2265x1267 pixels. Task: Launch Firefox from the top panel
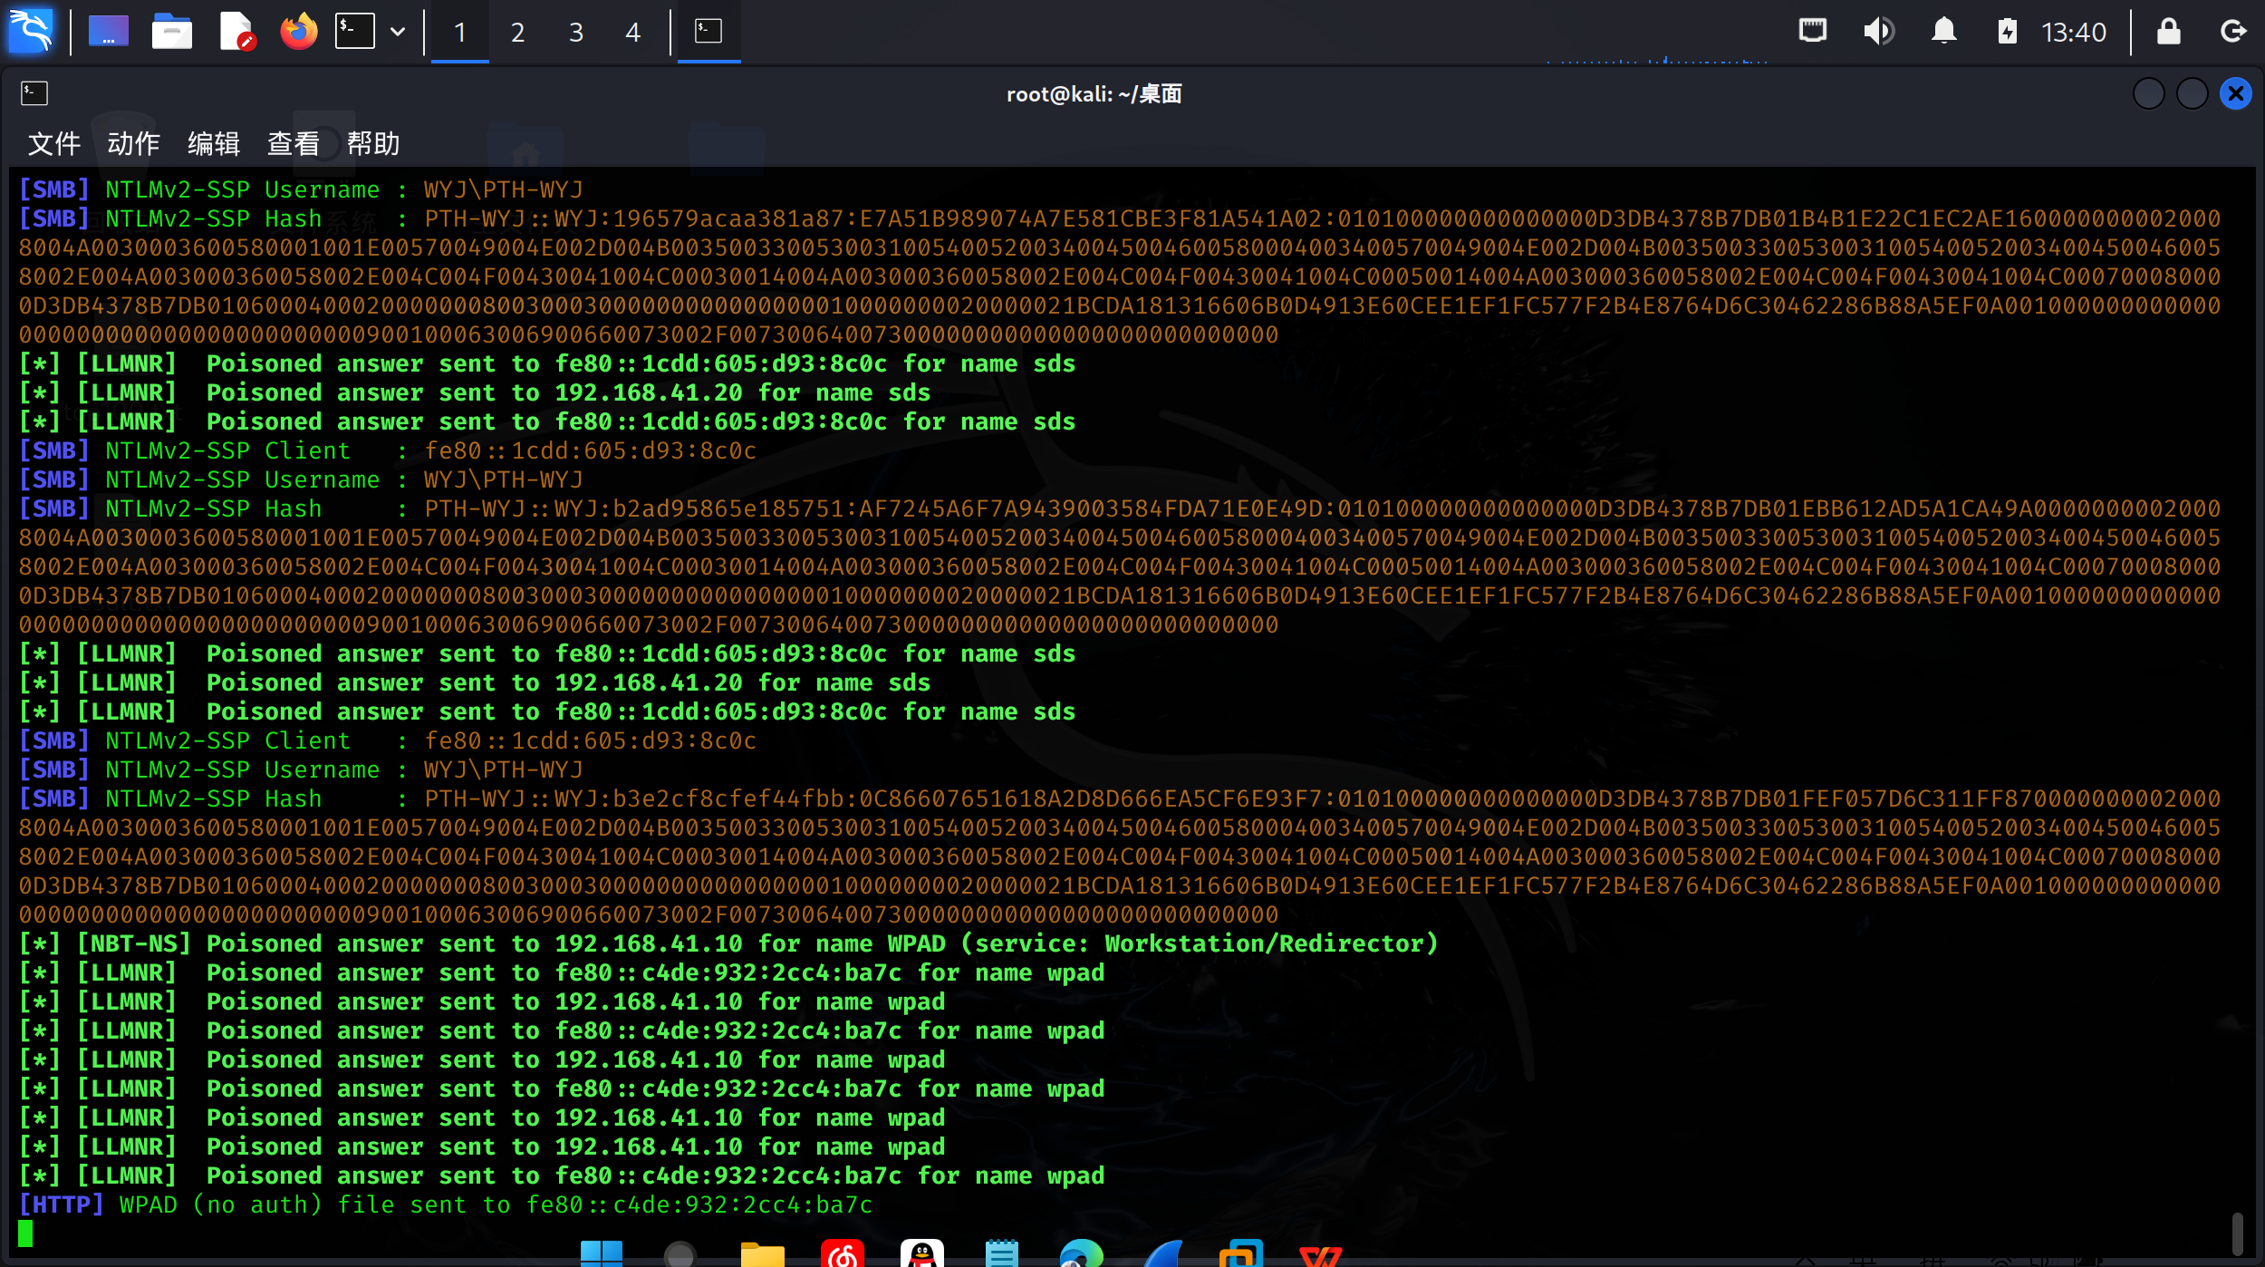click(x=298, y=32)
